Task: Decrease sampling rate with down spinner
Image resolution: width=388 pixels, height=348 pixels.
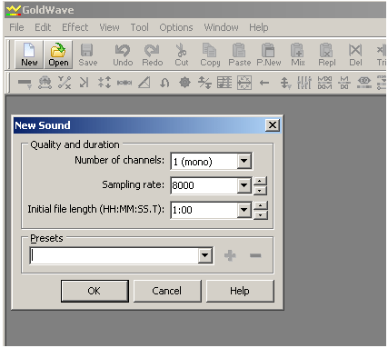Action: (260, 190)
